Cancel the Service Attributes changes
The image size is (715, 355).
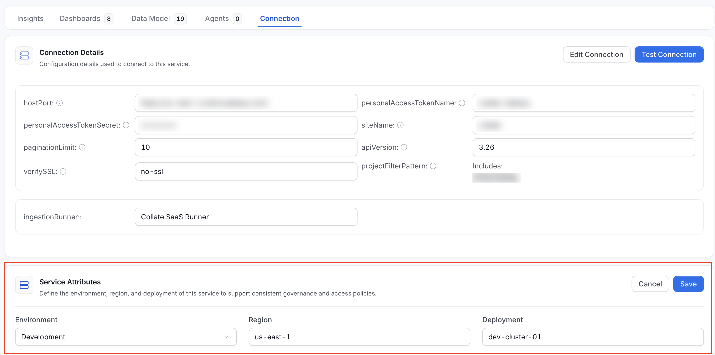(x=650, y=284)
